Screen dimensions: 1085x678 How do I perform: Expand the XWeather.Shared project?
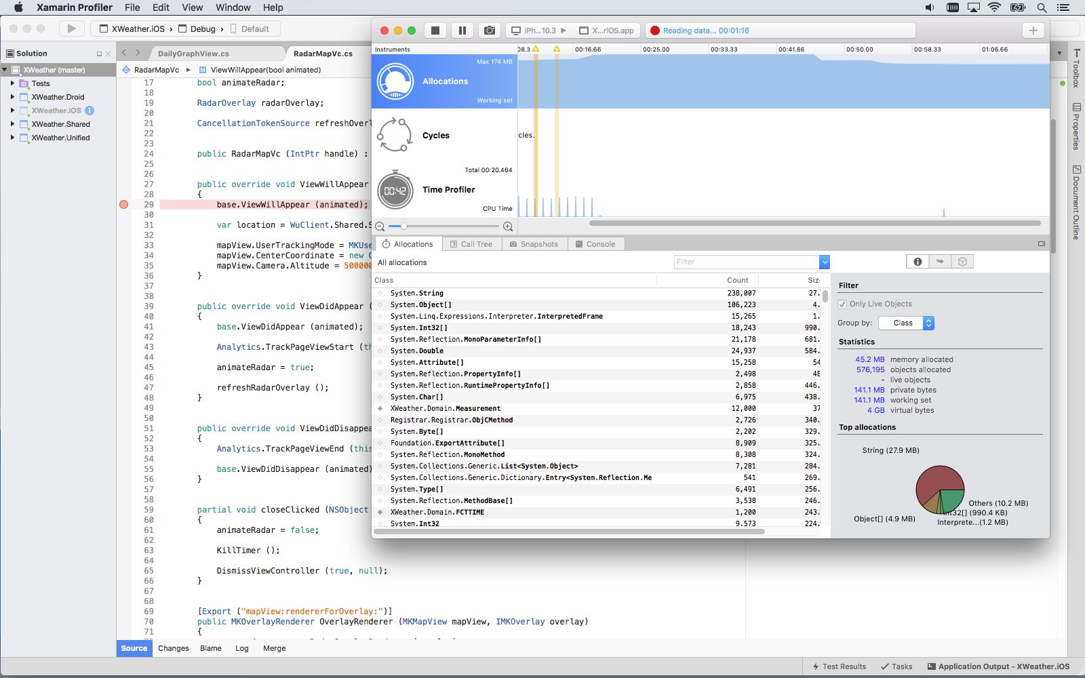[12, 124]
